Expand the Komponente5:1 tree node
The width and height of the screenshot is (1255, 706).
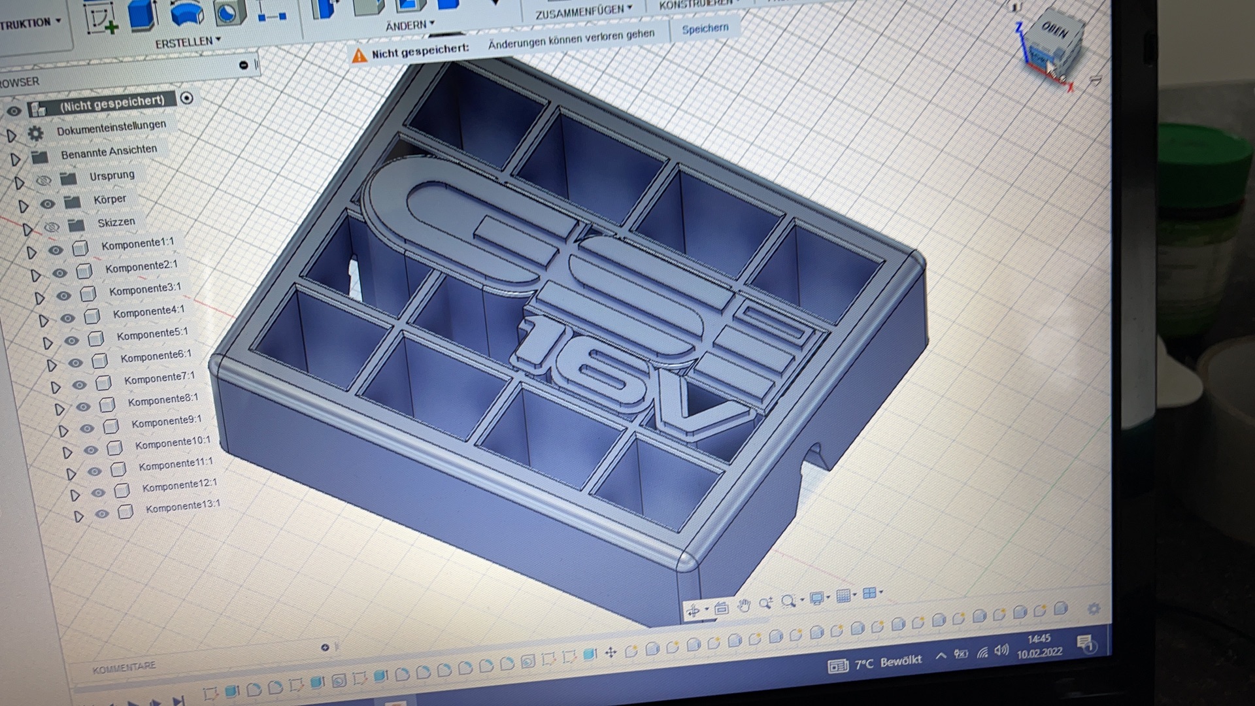click(48, 343)
